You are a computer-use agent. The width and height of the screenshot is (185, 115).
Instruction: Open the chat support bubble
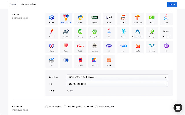tap(178, 108)
